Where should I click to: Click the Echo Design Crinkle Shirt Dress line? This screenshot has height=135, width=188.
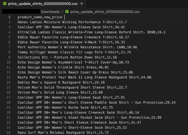pos(63,67)
